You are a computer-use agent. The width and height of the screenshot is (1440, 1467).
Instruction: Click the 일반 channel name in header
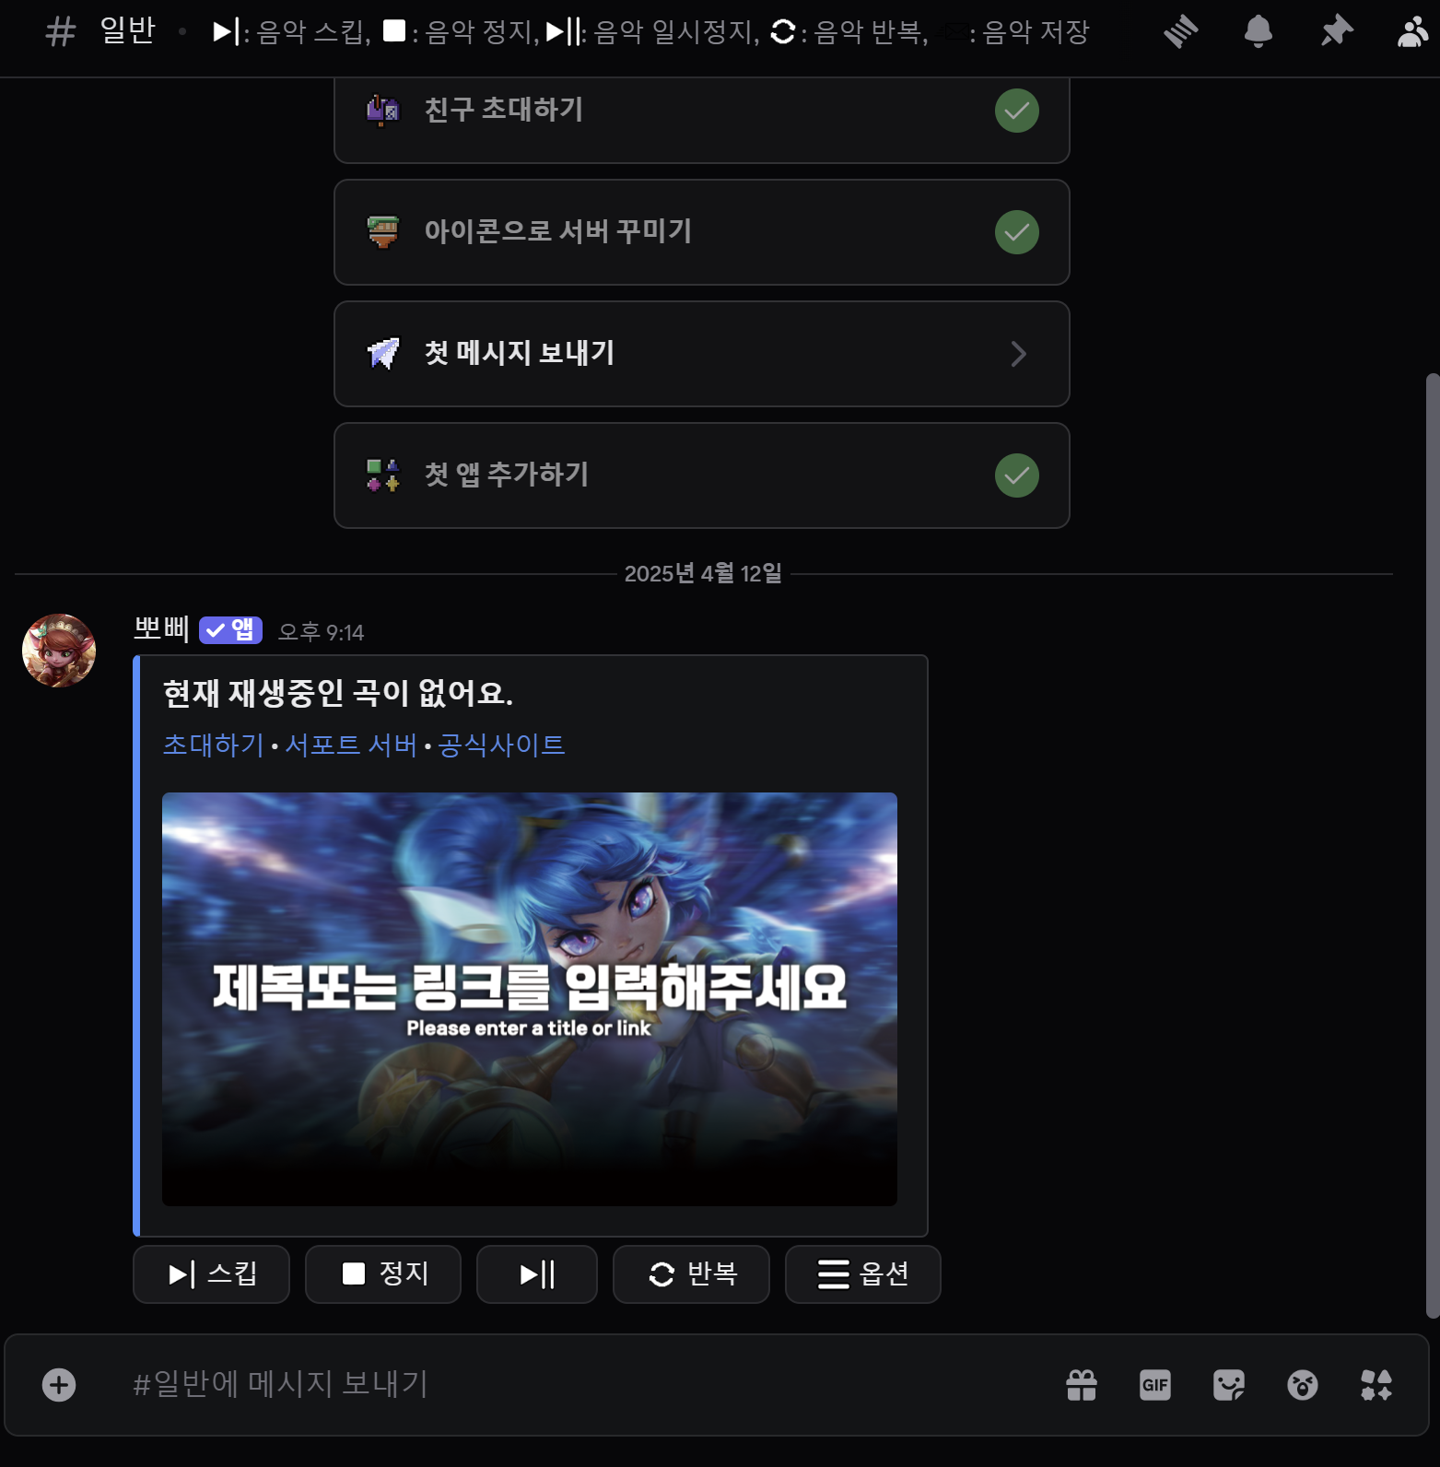click(127, 31)
